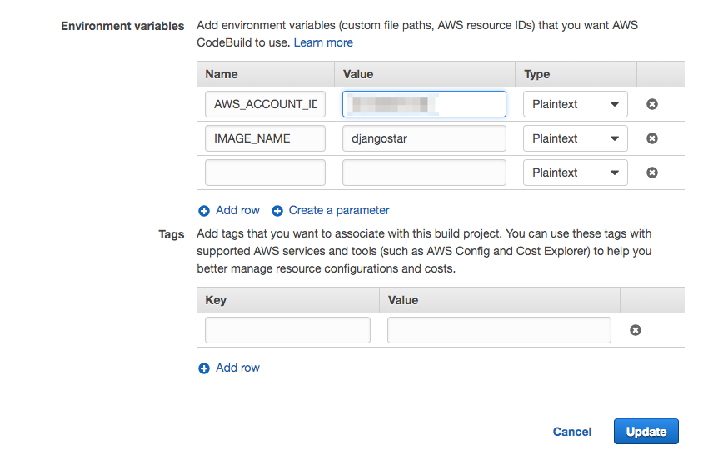Open Type dropdown for AWS_ACCOUNT_ID row
The height and width of the screenshot is (450, 728).
tap(576, 104)
